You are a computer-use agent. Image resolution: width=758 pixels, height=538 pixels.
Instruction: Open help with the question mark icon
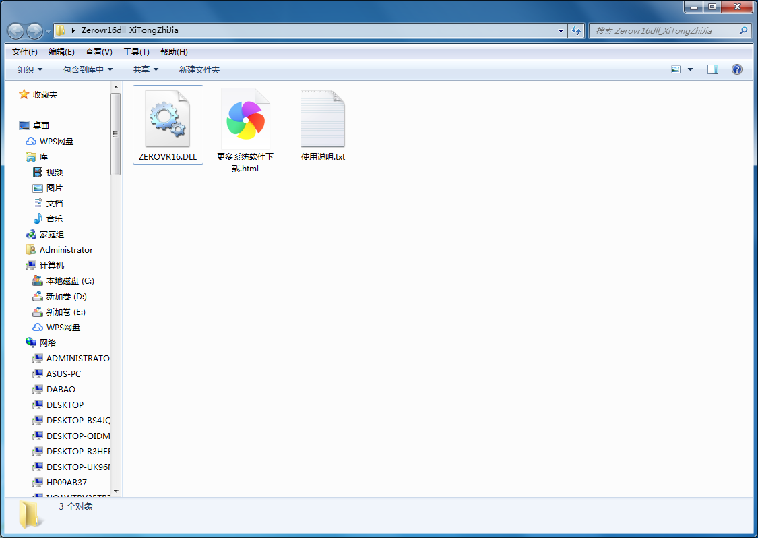736,69
